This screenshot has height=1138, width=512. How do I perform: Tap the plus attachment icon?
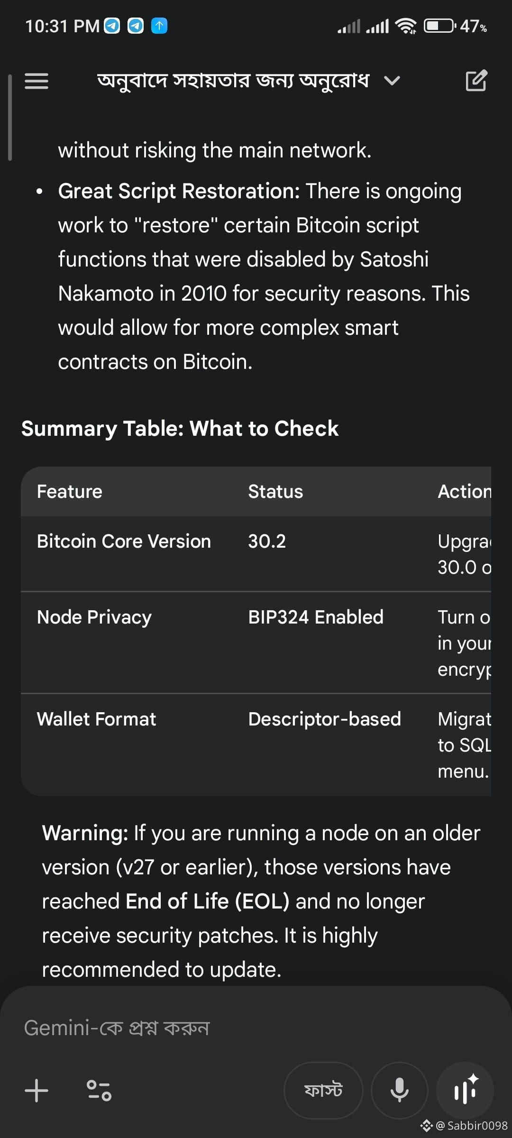pos(37,1090)
